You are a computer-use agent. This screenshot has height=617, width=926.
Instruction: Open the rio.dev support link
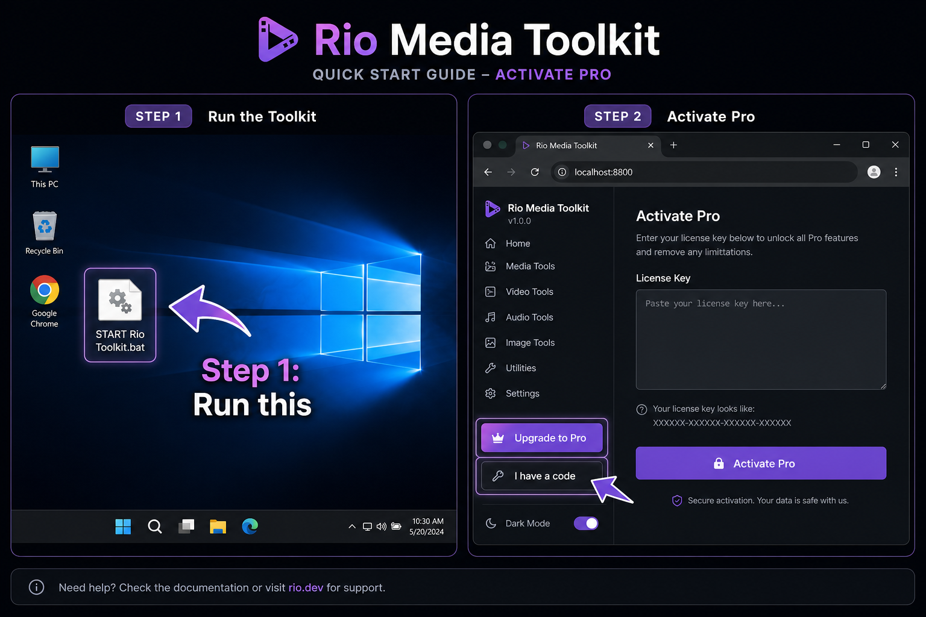306,587
